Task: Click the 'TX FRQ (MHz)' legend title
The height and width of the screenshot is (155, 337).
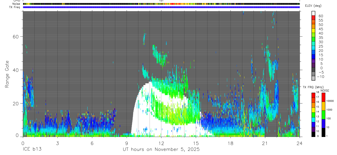Action: coord(313,87)
